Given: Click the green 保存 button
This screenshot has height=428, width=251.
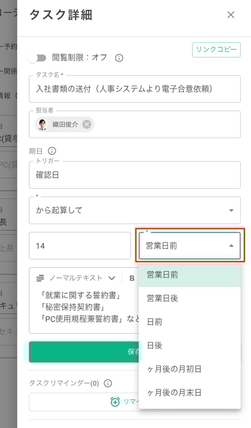Looking at the screenshot, I should pos(84,352).
